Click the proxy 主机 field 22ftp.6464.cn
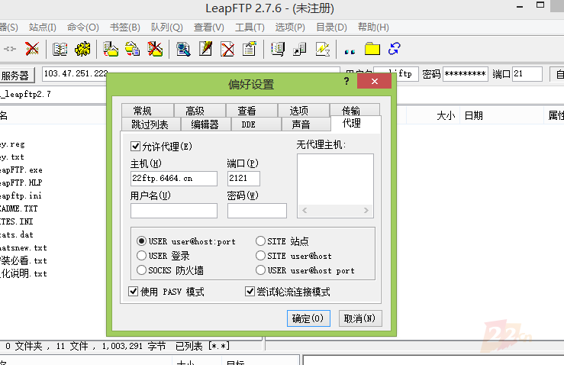This screenshot has height=365, width=564. pos(174,178)
